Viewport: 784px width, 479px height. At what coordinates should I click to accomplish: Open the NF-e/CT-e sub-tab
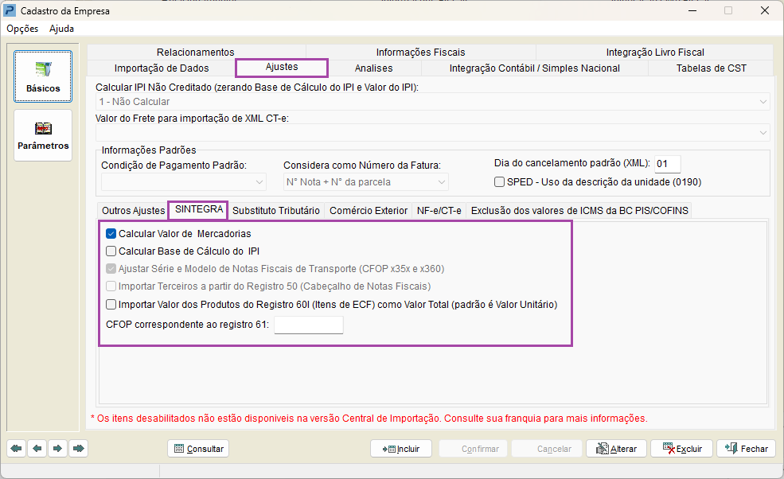pos(439,211)
